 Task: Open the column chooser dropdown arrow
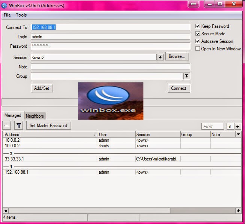tap(238, 134)
